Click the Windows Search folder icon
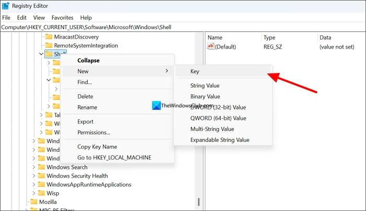The image size is (366, 211). 41,167
